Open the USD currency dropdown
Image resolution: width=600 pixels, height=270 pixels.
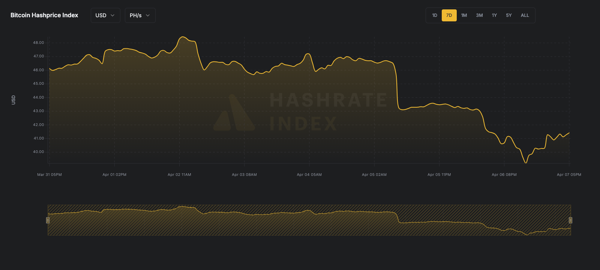pyautogui.click(x=105, y=15)
